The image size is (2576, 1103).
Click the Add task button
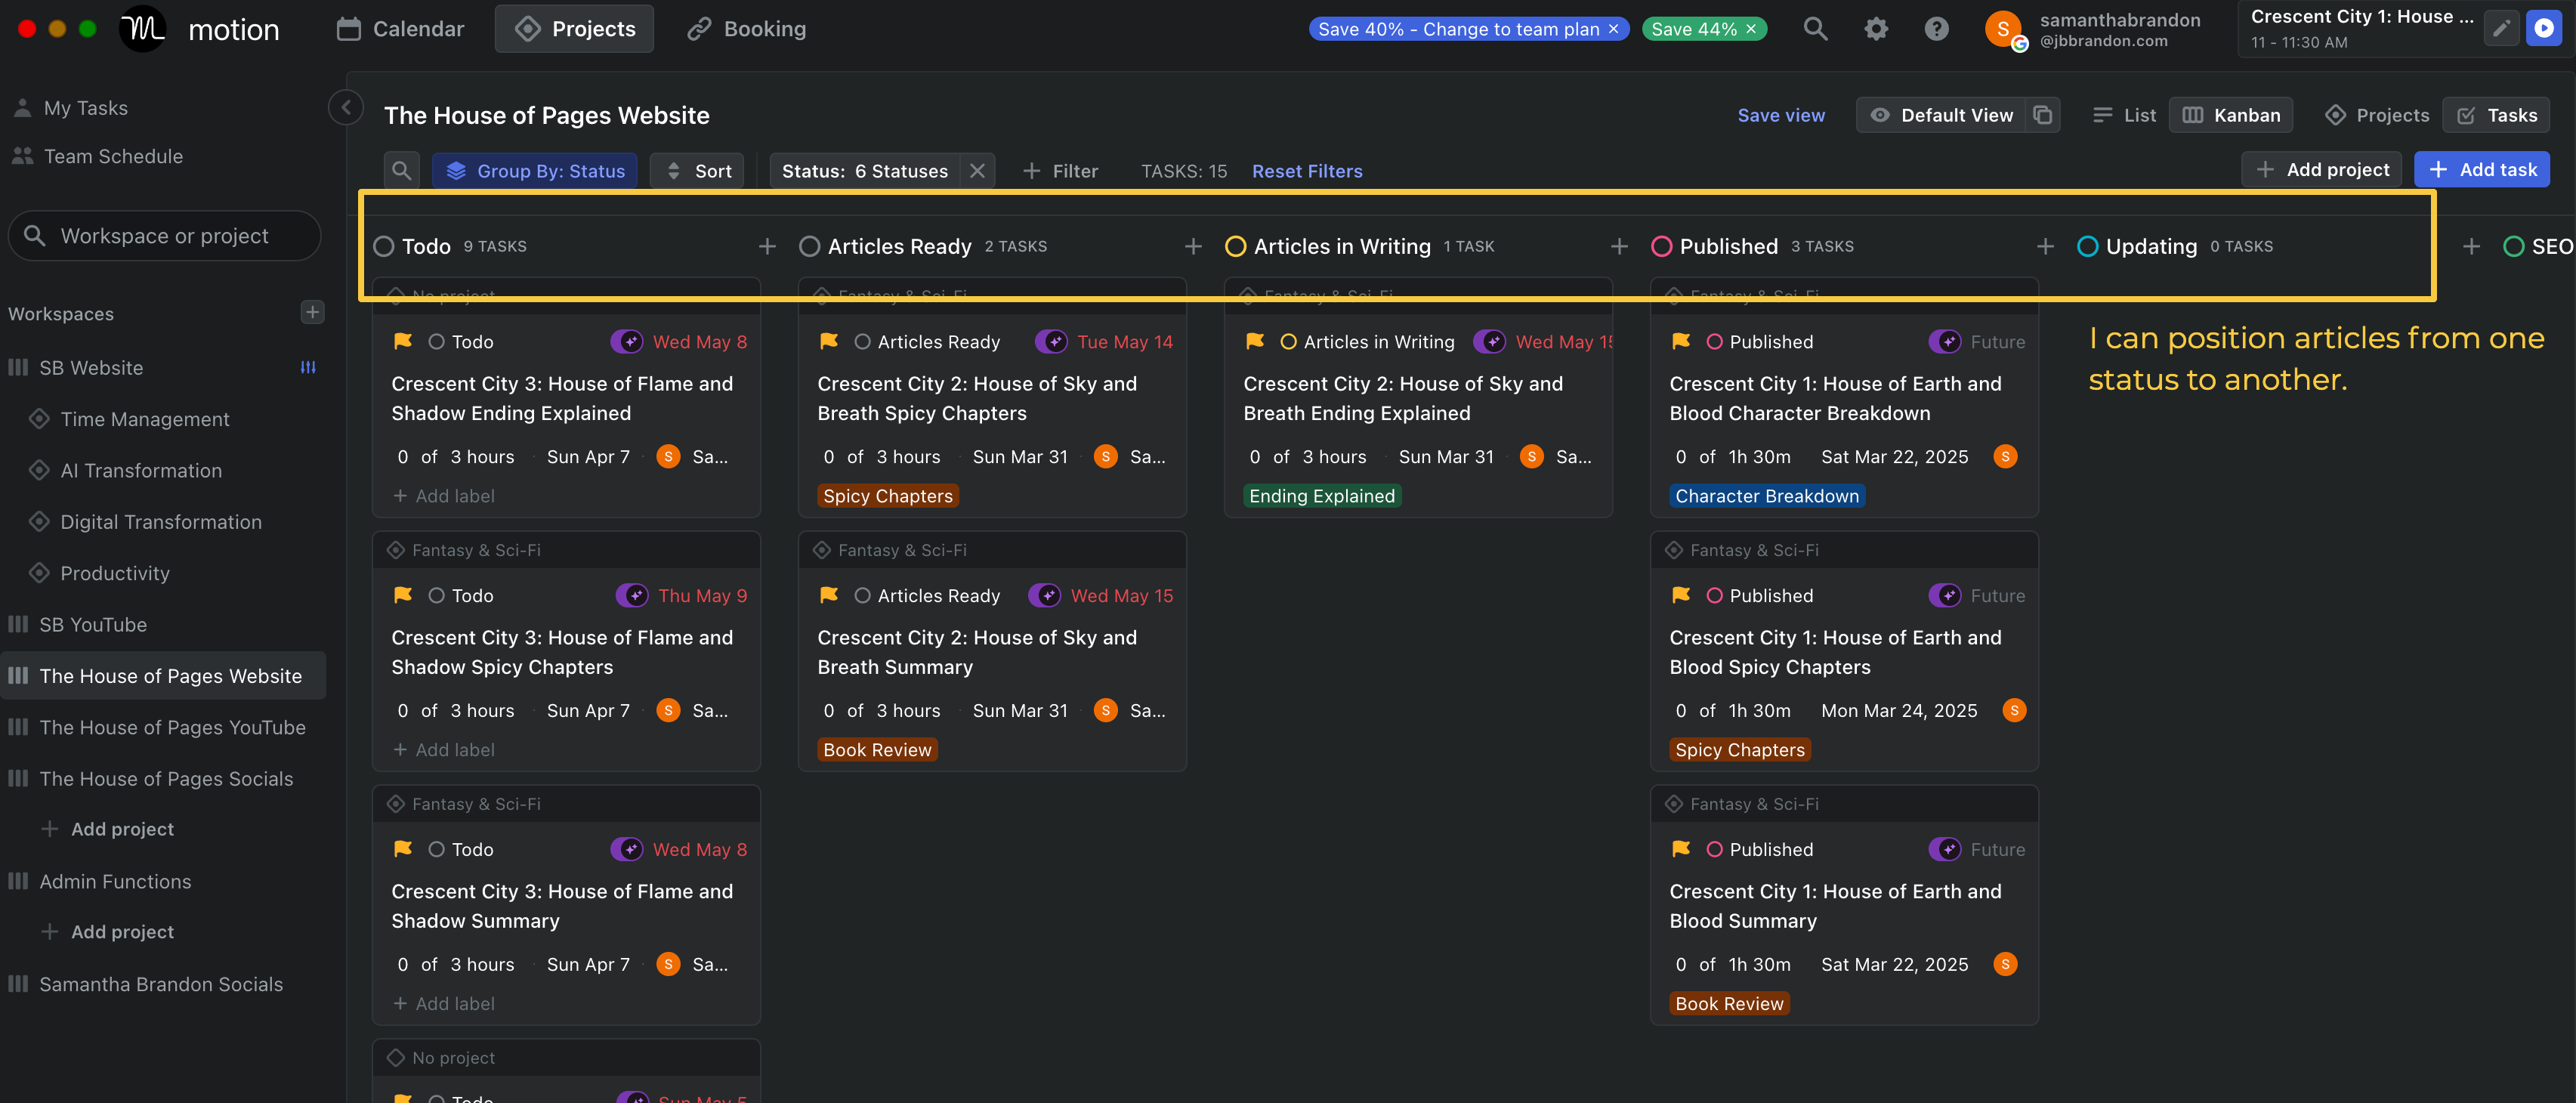2482,170
